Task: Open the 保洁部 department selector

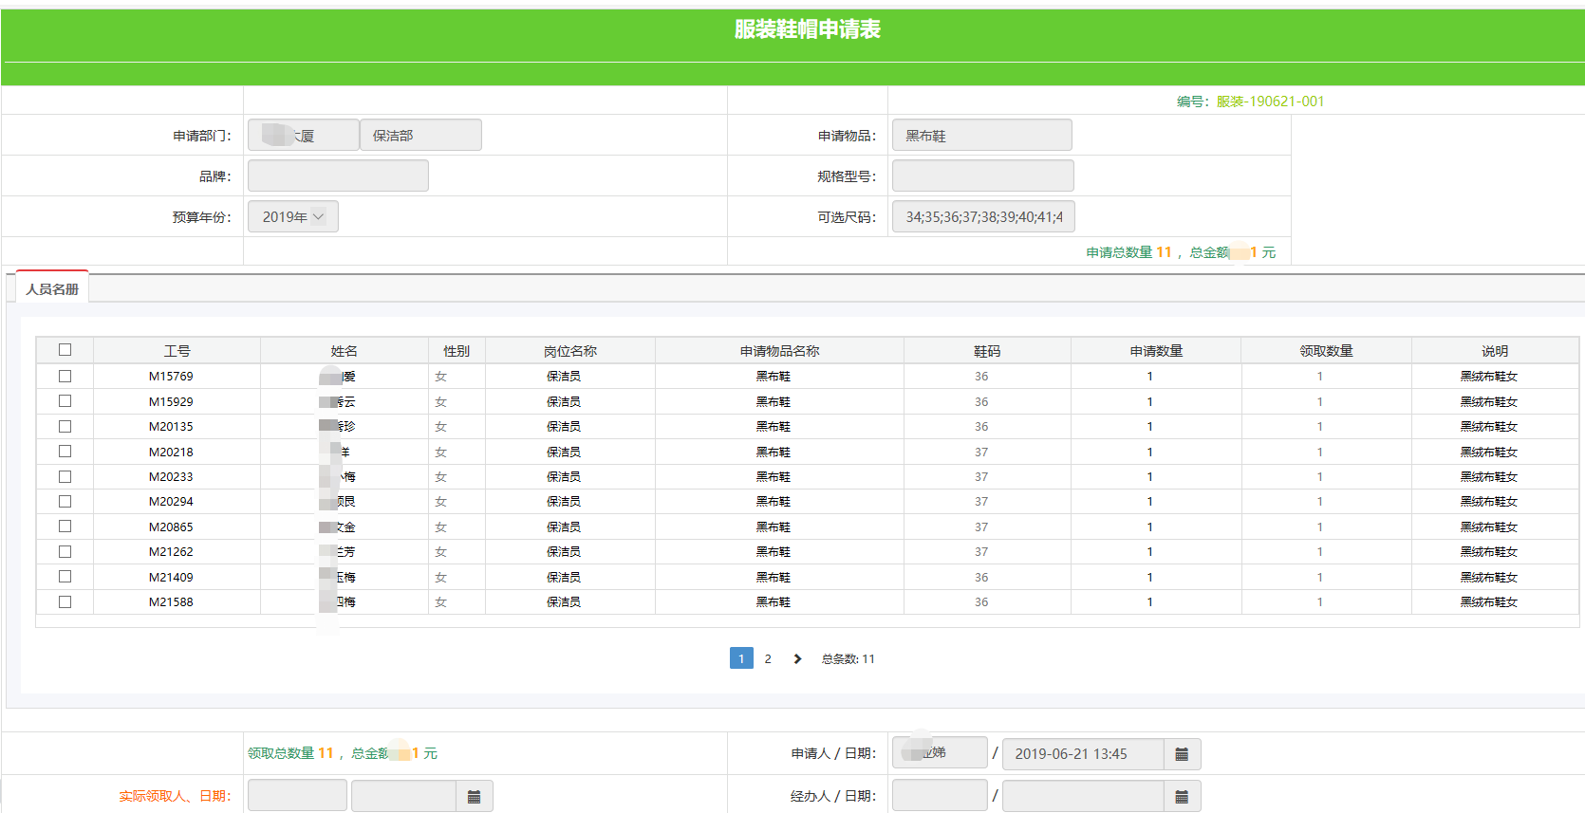Action: tap(420, 136)
